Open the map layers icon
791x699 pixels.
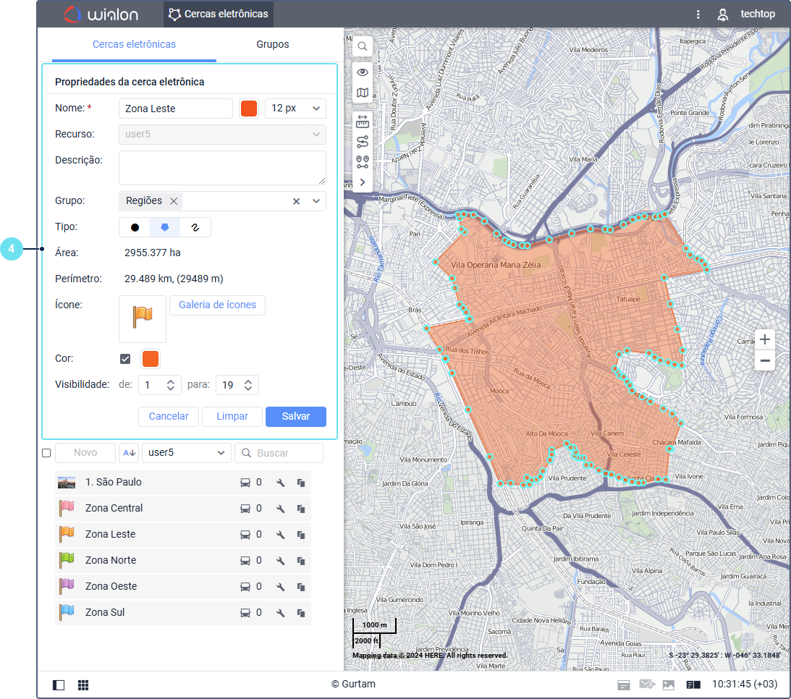coord(363,93)
